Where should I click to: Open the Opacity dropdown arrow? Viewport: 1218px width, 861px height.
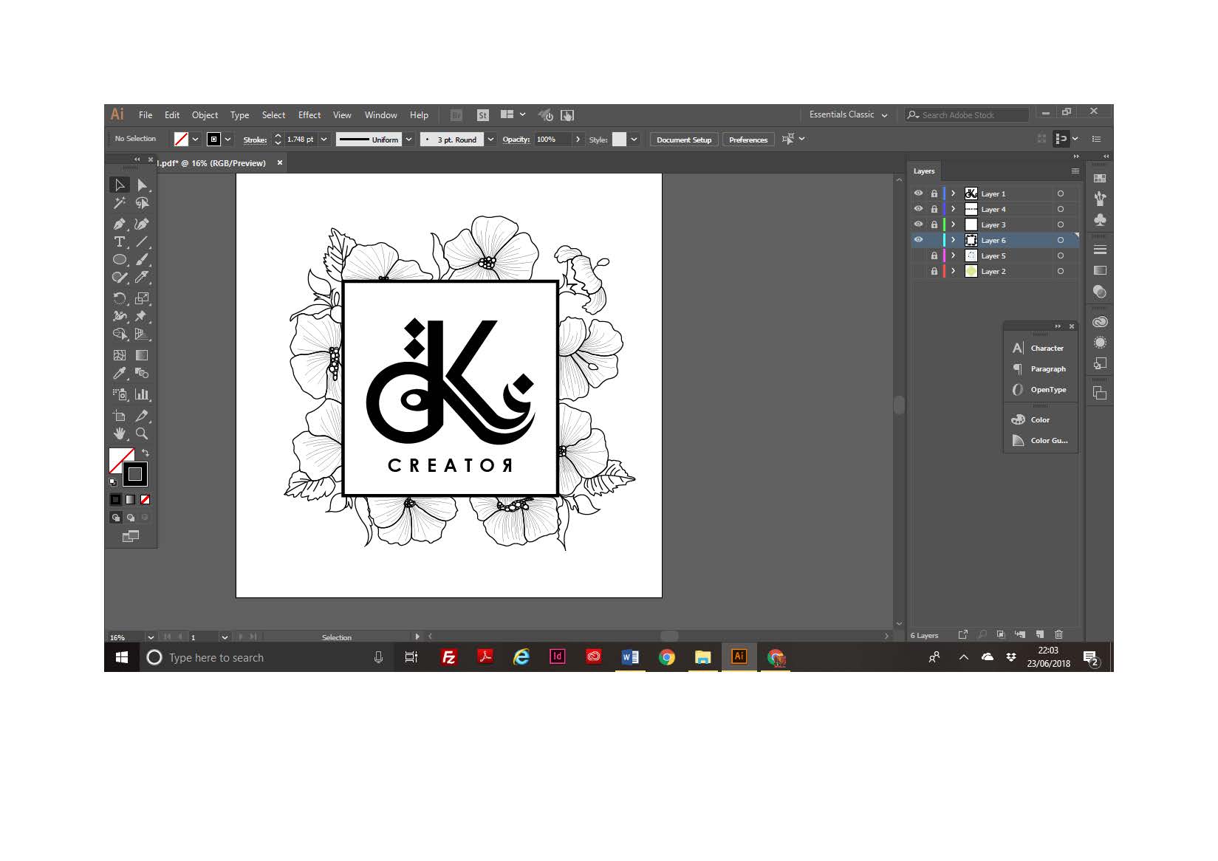click(x=578, y=139)
